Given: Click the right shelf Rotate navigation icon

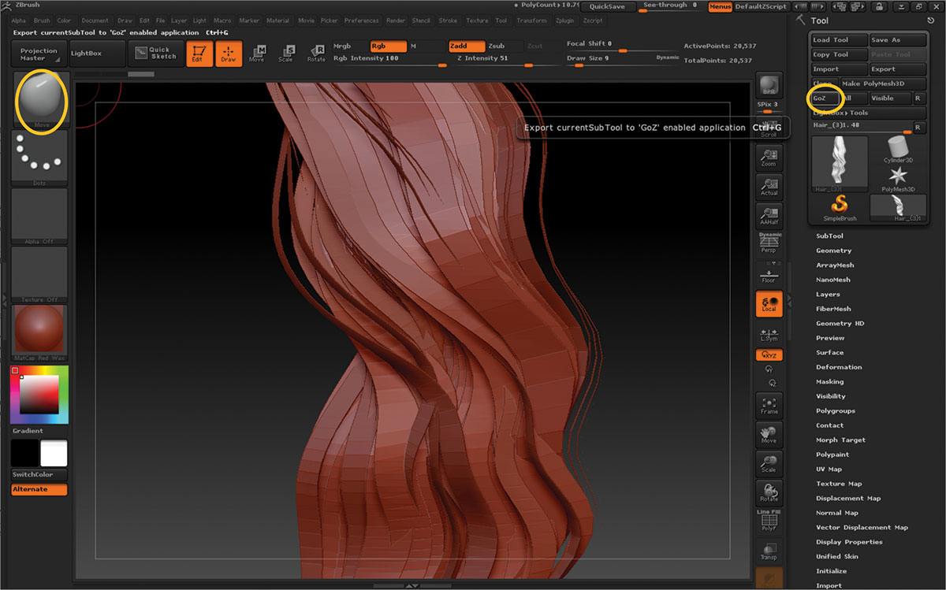Looking at the screenshot, I should pos(769,492).
